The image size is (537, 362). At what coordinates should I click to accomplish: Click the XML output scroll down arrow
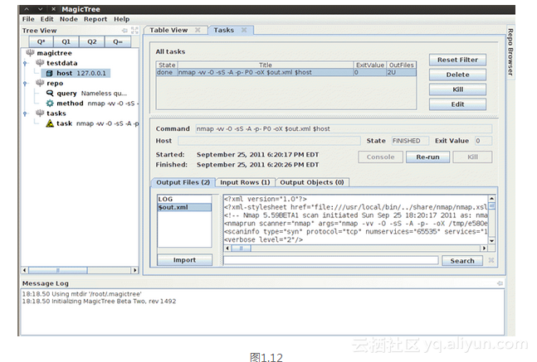point(492,241)
